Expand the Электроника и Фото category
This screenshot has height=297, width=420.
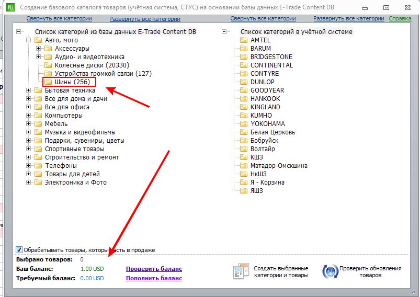[28, 182]
